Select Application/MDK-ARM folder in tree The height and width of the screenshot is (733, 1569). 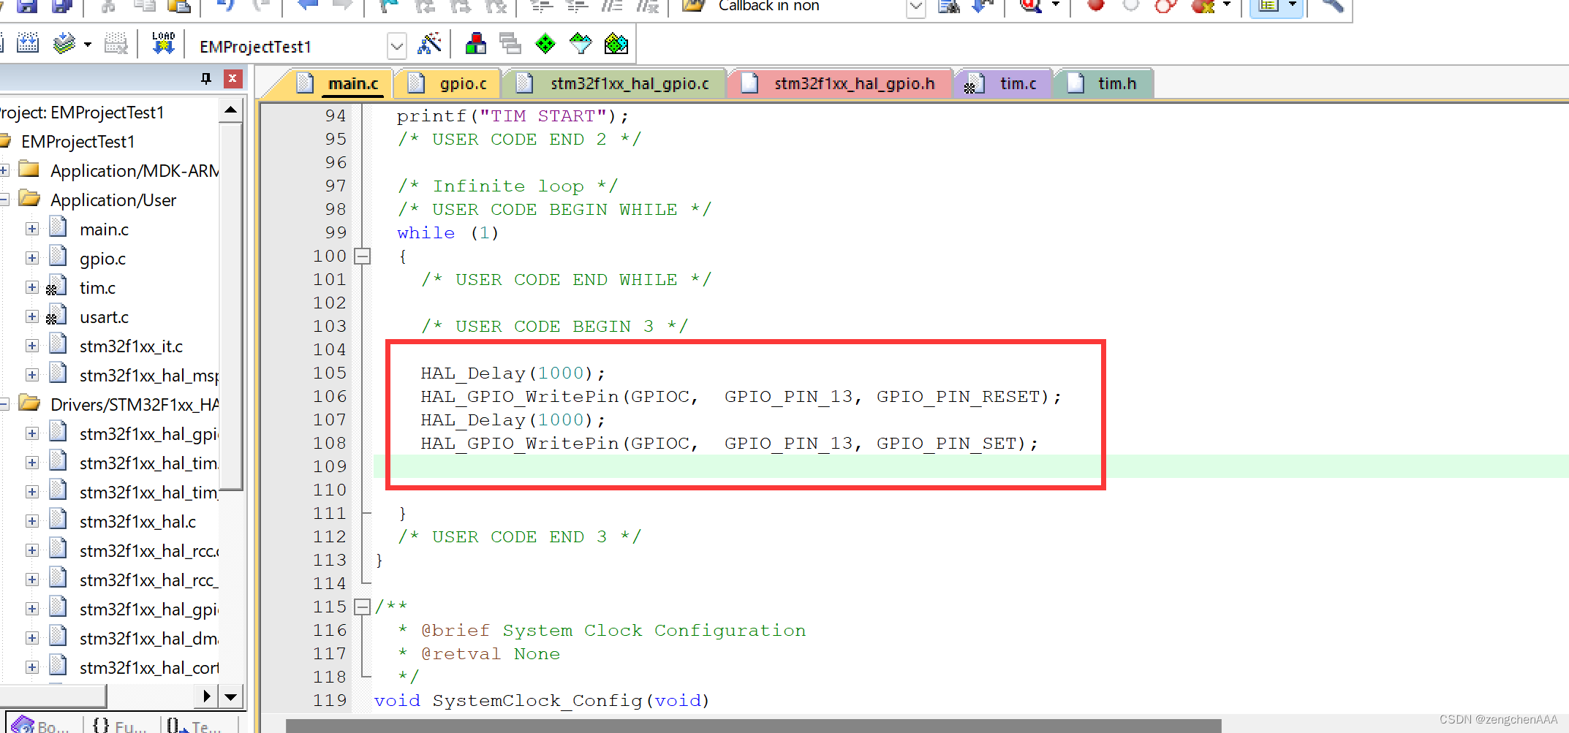click(x=135, y=171)
